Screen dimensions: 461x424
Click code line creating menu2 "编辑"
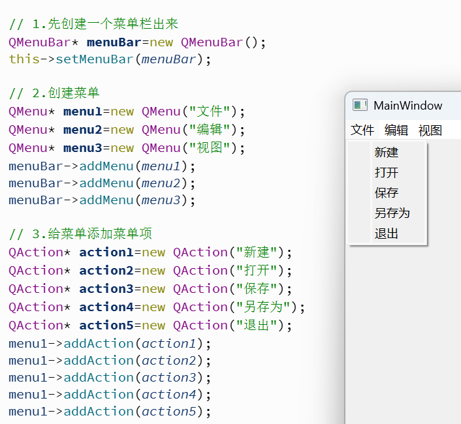[127, 130]
